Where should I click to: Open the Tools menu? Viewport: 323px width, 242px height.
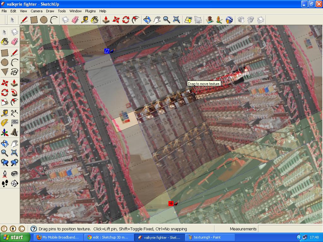tap(62, 11)
